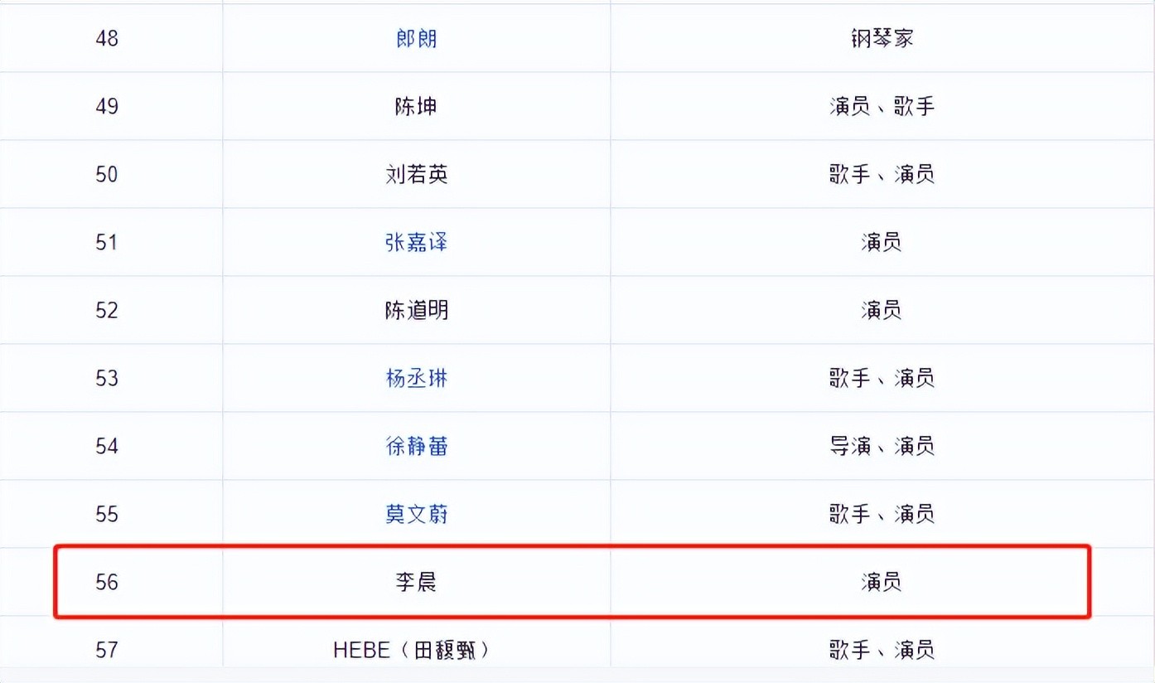Click rank number 56 in highlighted row
Viewport: 1155px width, 683px height.
tap(107, 583)
